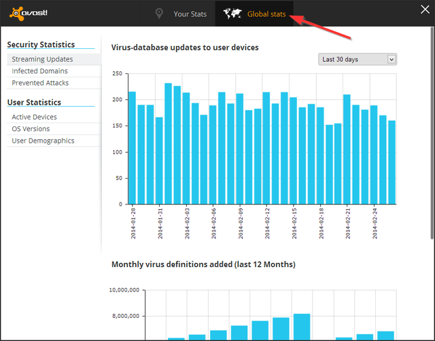Image resolution: width=435 pixels, height=341 pixels.
Task: Open Infected Domains statistics
Action: (54, 71)
